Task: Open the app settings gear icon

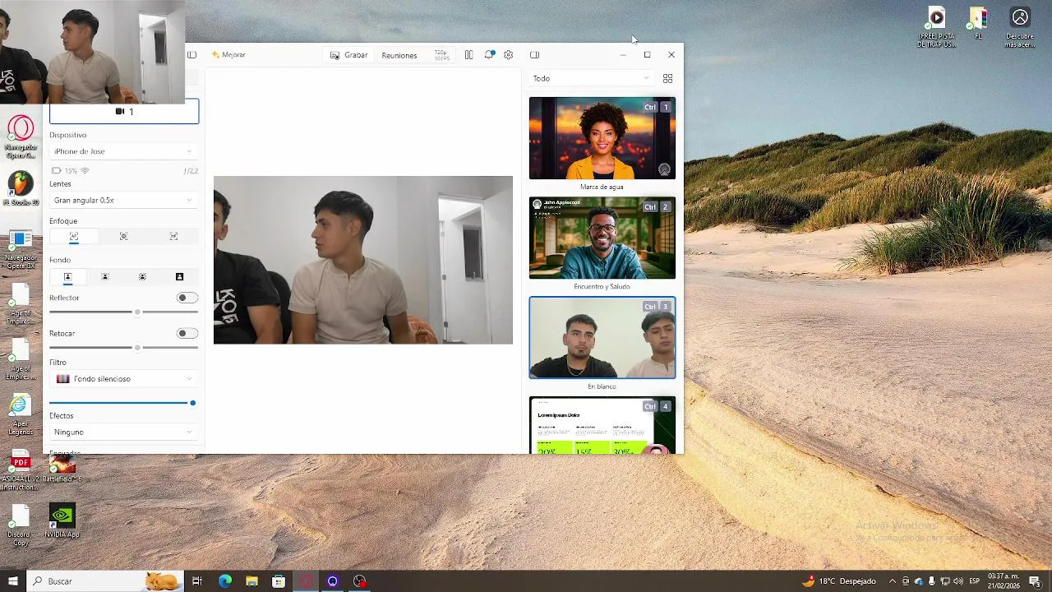Action: coord(508,55)
